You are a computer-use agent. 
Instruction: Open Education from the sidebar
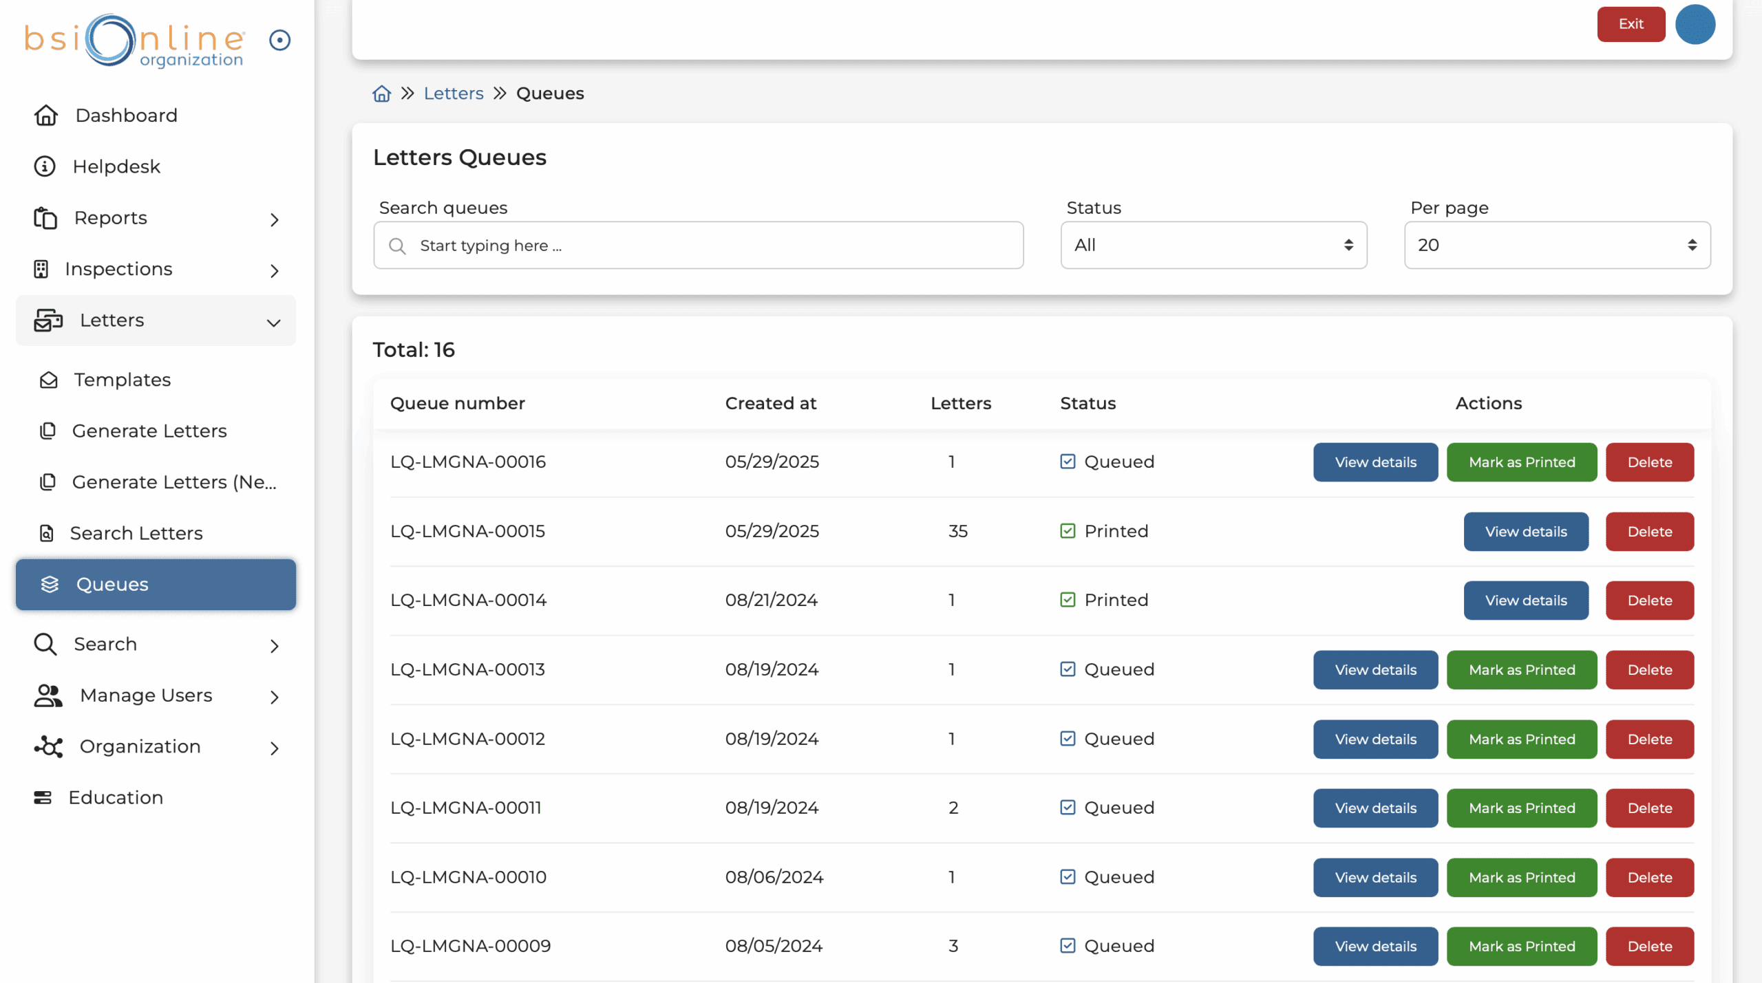tap(156, 797)
